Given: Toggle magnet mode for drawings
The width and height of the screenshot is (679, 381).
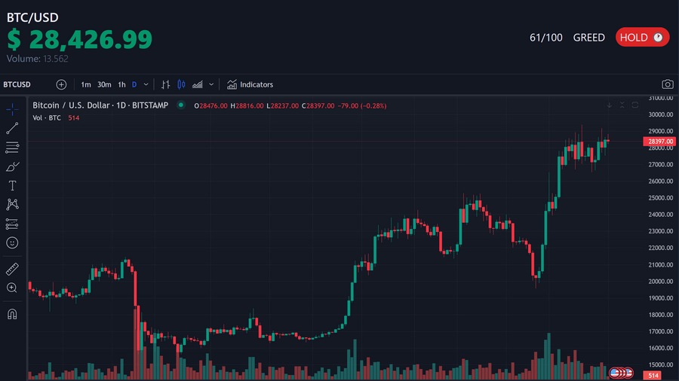Looking at the screenshot, I should click(x=12, y=314).
